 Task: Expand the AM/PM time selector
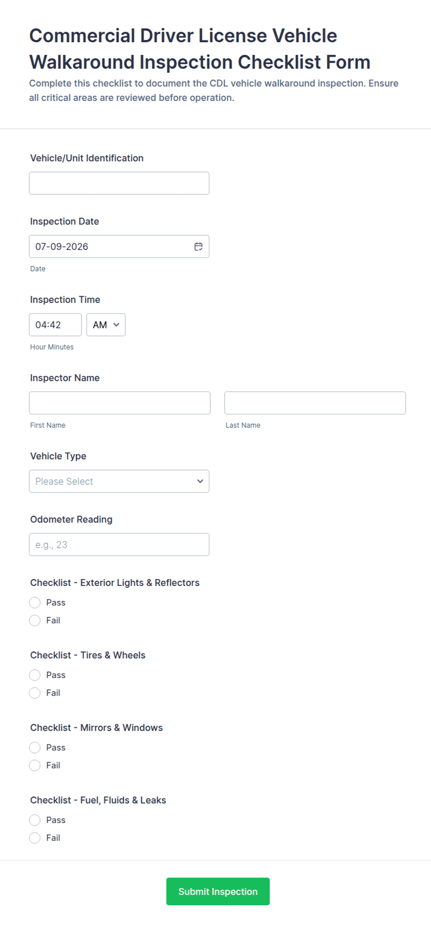106,325
